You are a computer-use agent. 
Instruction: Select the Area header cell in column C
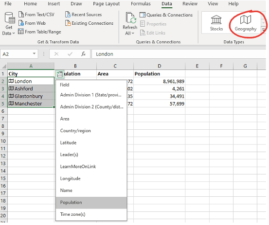(115, 74)
